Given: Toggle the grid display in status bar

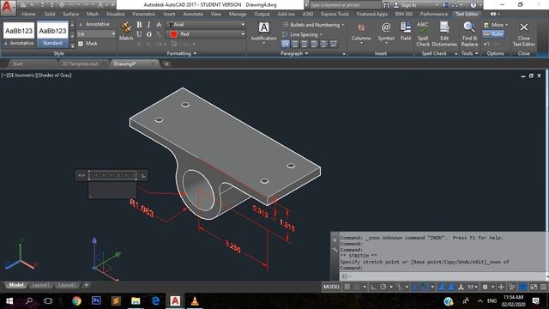Looking at the screenshot, I should tap(347, 287).
